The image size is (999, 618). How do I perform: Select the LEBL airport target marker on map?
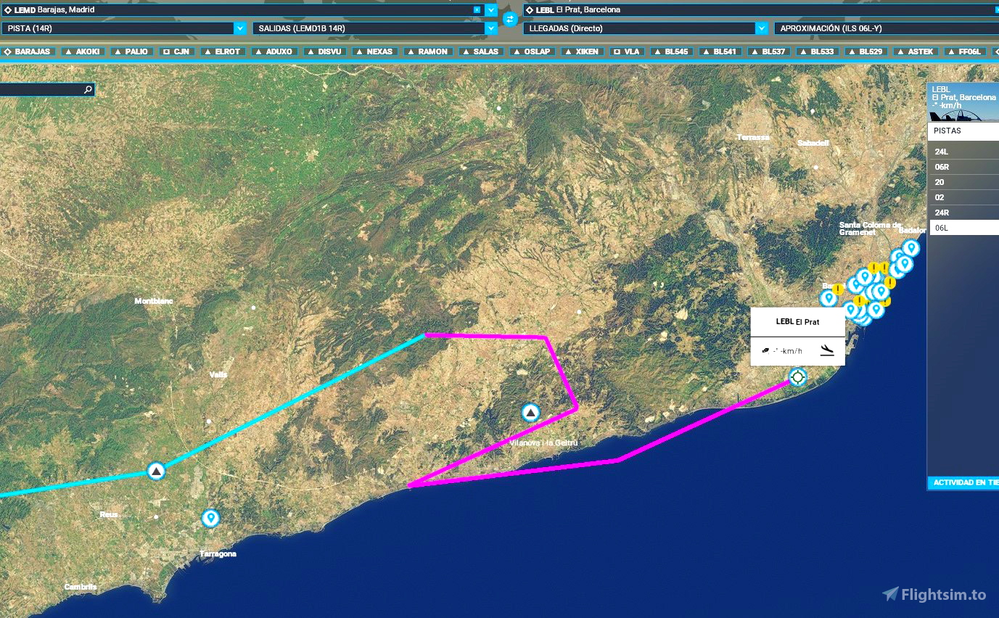pyautogui.click(x=797, y=376)
